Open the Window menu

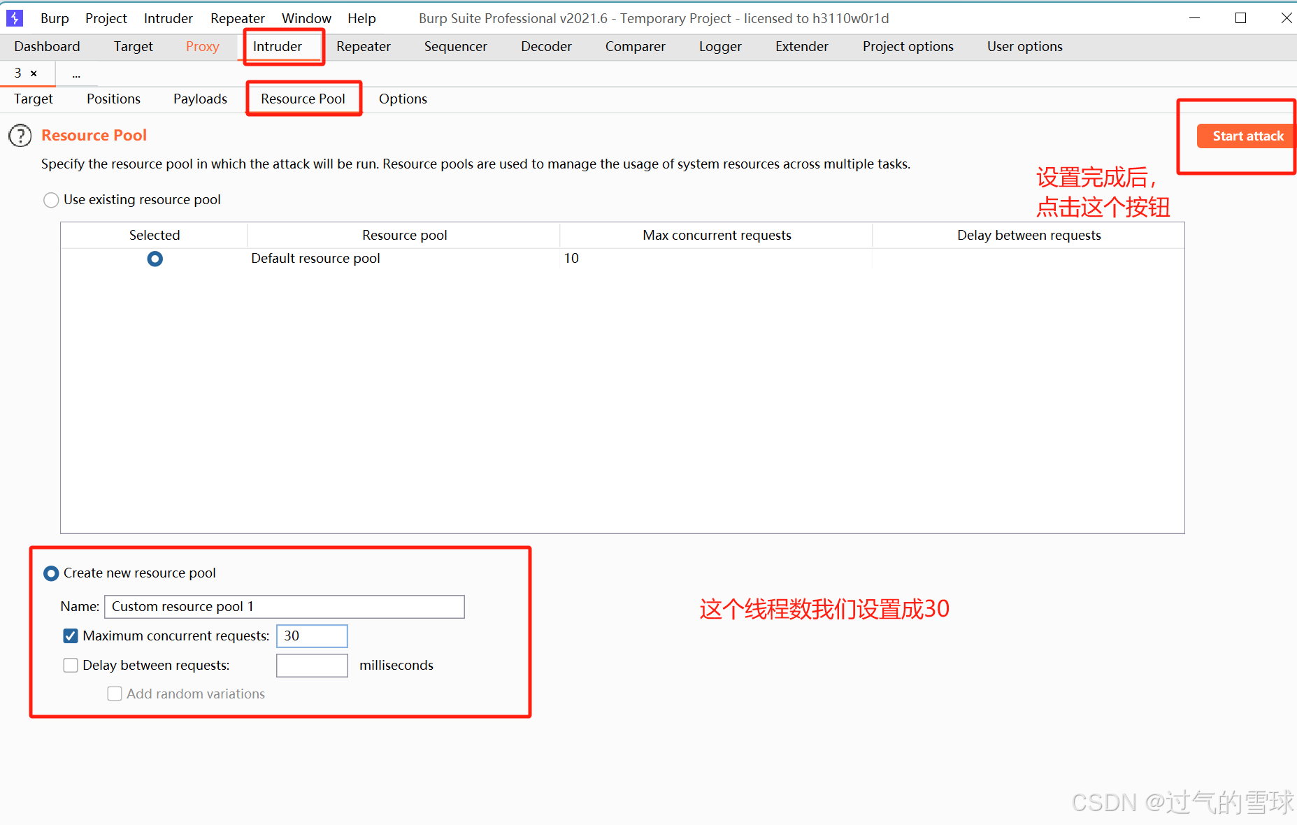pos(306,17)
